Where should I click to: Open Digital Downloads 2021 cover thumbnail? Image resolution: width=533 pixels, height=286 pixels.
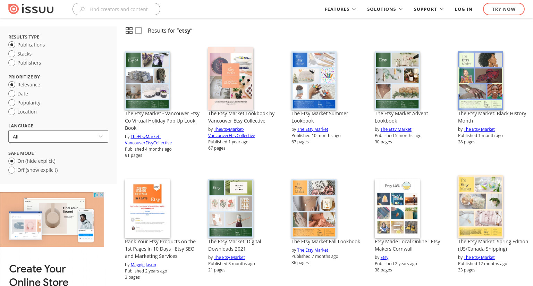pos(231,208)
